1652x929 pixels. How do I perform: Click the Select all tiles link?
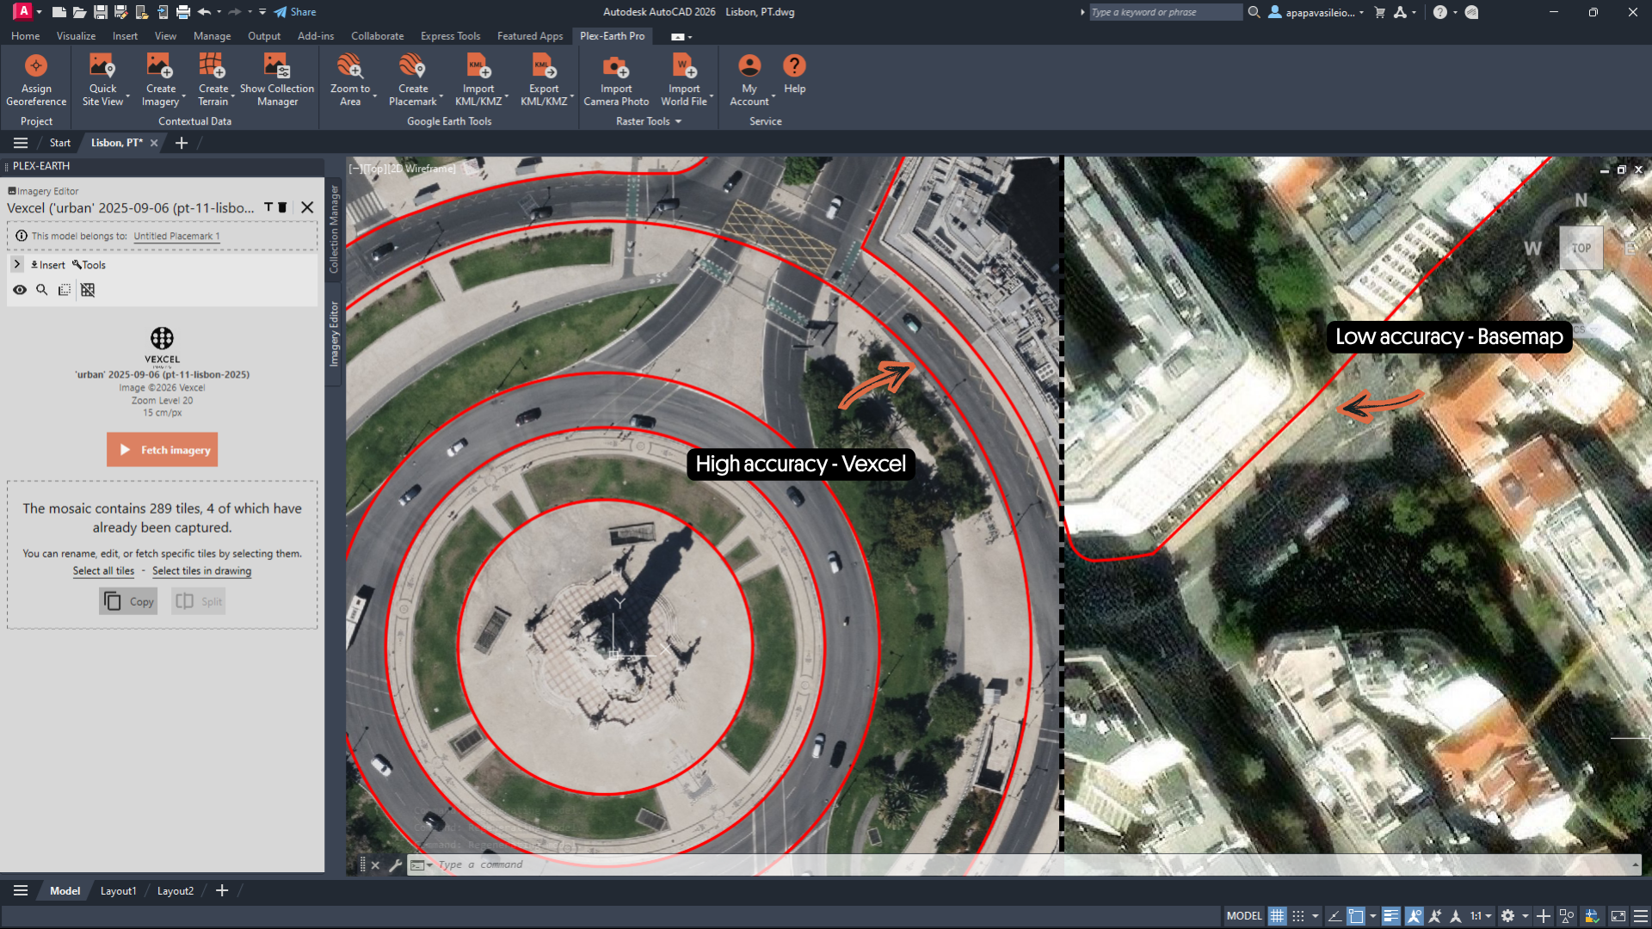click(103, 571)
